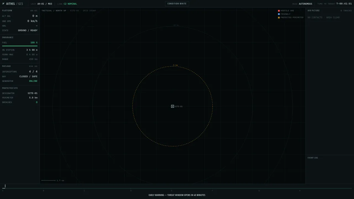Click the C2 NOMINAL link status
Viewport: 354px width, 199px height.
[x=70, y=4]
